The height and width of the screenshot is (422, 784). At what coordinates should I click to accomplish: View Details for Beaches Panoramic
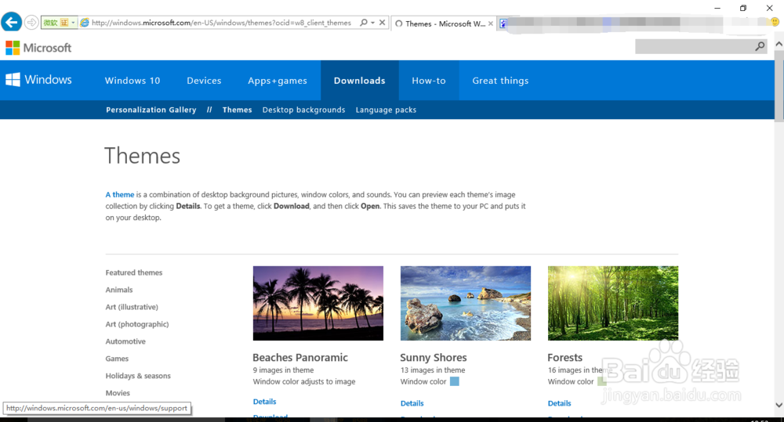[264, 402]
